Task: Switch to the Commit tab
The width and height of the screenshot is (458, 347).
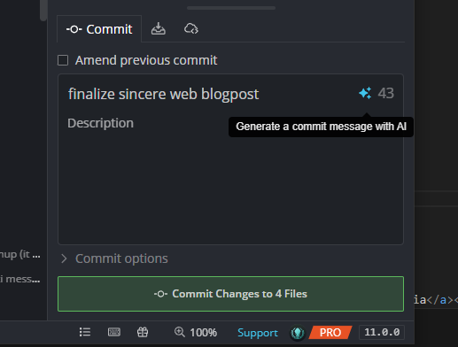Action: (x=99, y=29)
